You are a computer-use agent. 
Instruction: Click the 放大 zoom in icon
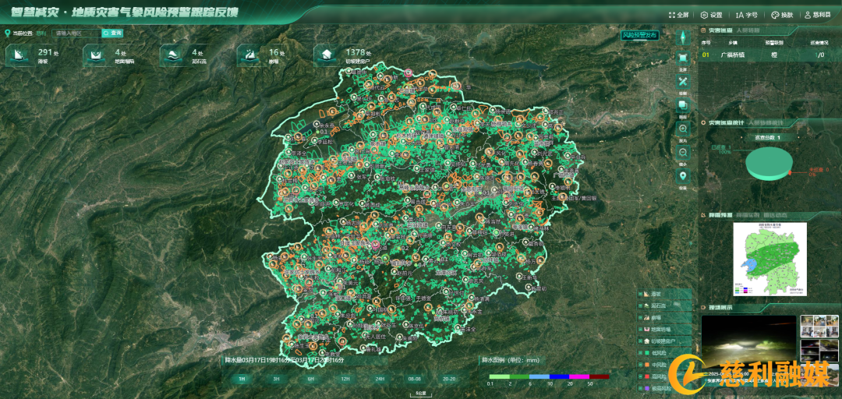[684, 129]
